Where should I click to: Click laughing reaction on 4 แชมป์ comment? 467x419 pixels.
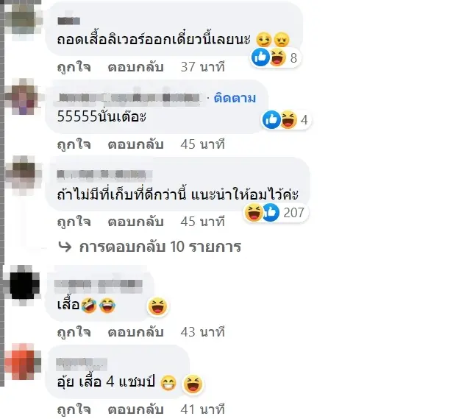193,384
